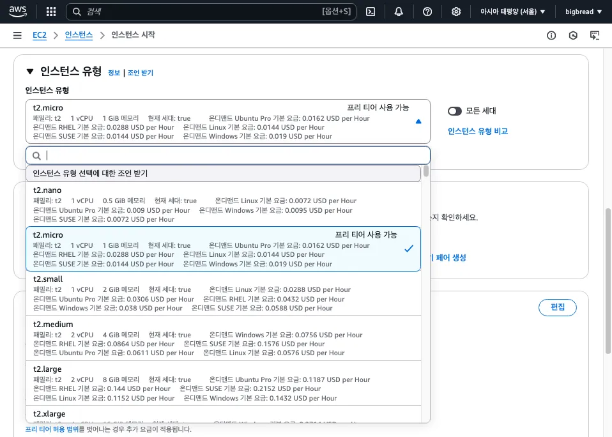Click 프리 티어 사용 가능 in highlighted row
The height and width of the screenshot is (437, 612).
click(365, 235)
